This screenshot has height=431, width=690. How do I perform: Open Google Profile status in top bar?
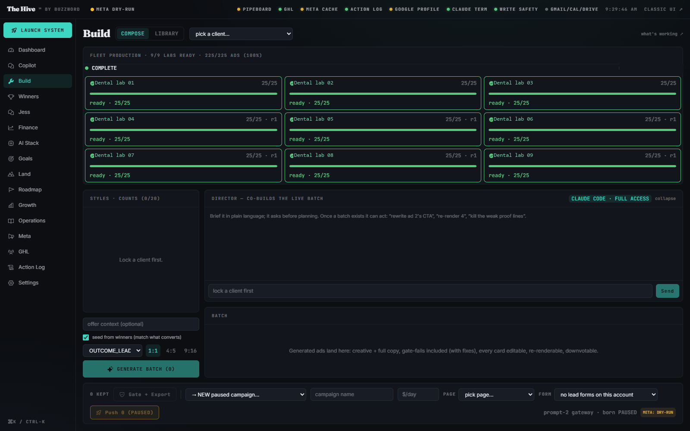(x=414, y=9)
